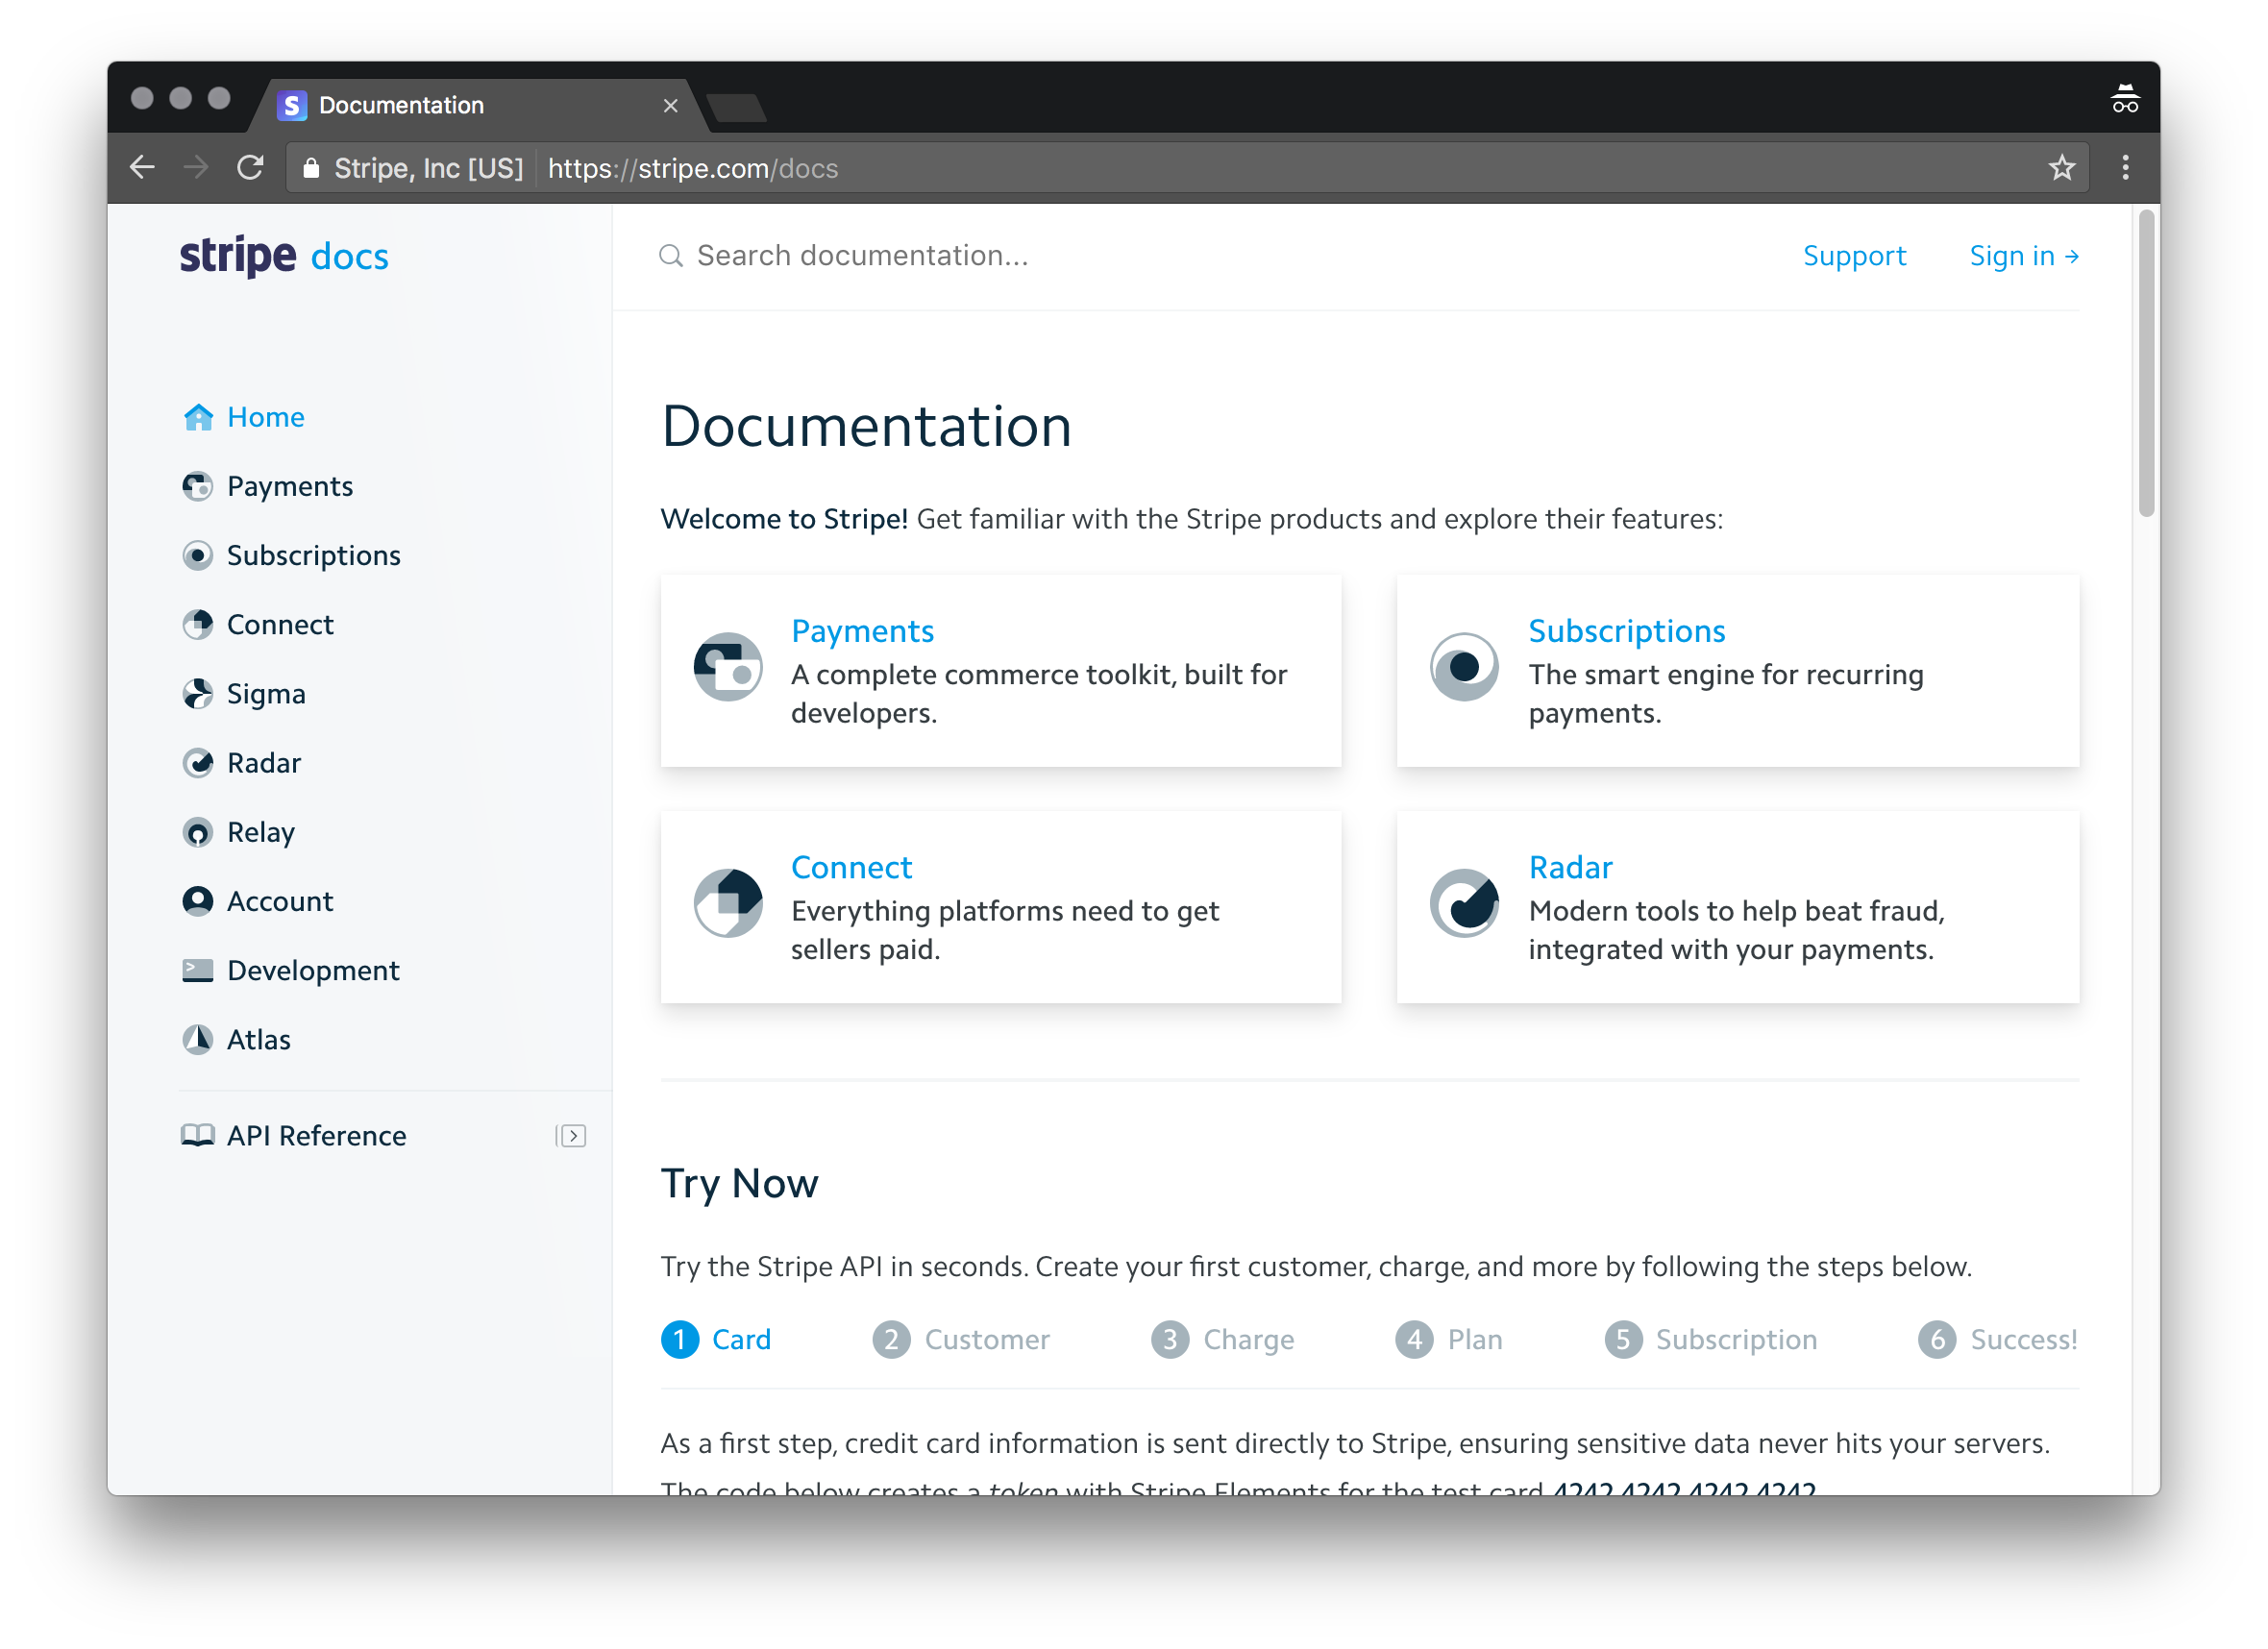Open the Support link
Screen dimensions: 2268x1649
[x=1854, y=256]
